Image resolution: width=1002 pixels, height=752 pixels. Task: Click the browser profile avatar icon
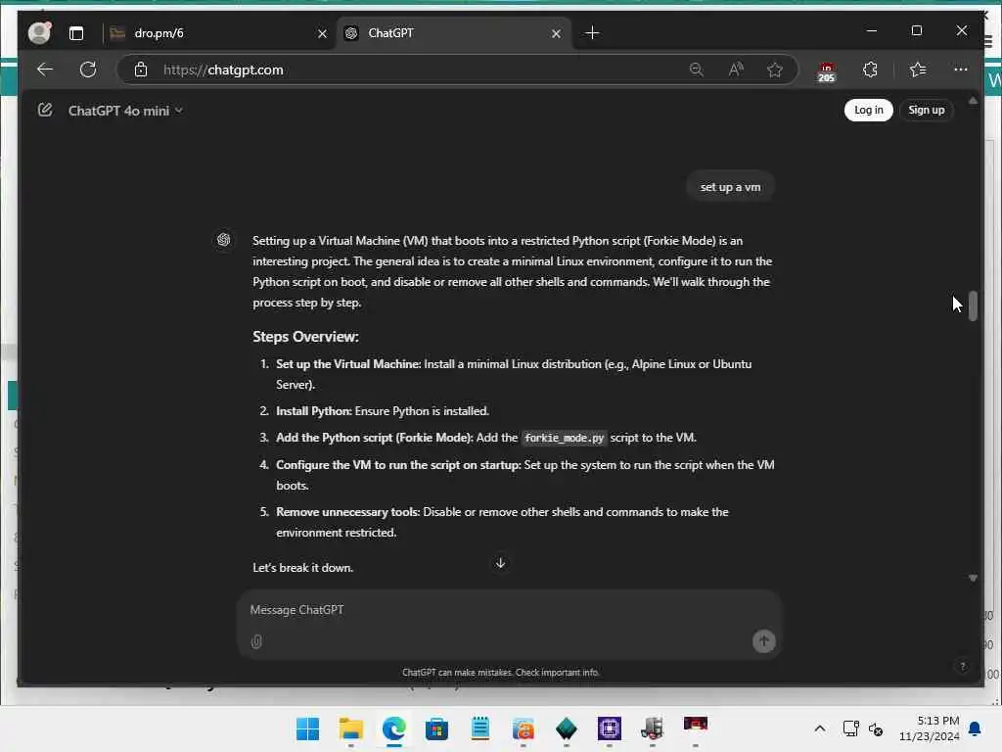tap(39, 32)
